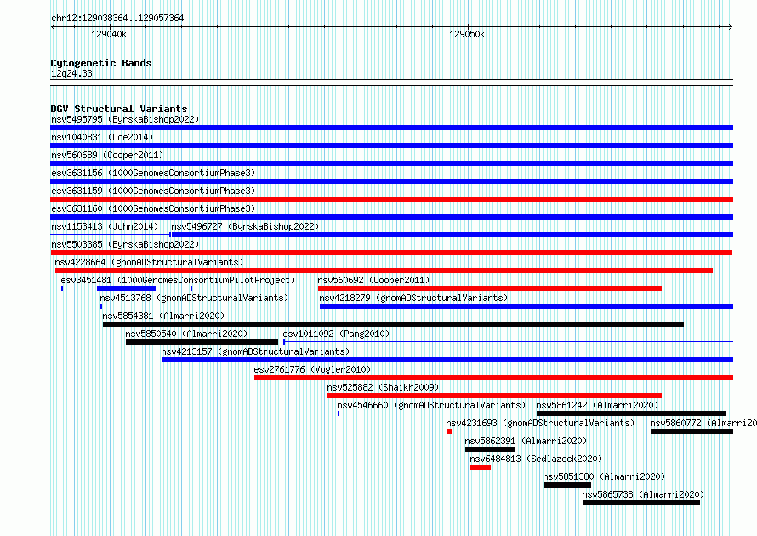The image size is (757, 536).
Task: Click the nsv560692 (Cooper2011) label
Action: click(x=373, y=280)
